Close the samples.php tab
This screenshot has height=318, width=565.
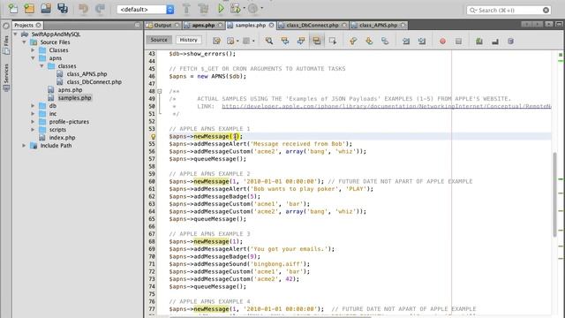(271, 26)
